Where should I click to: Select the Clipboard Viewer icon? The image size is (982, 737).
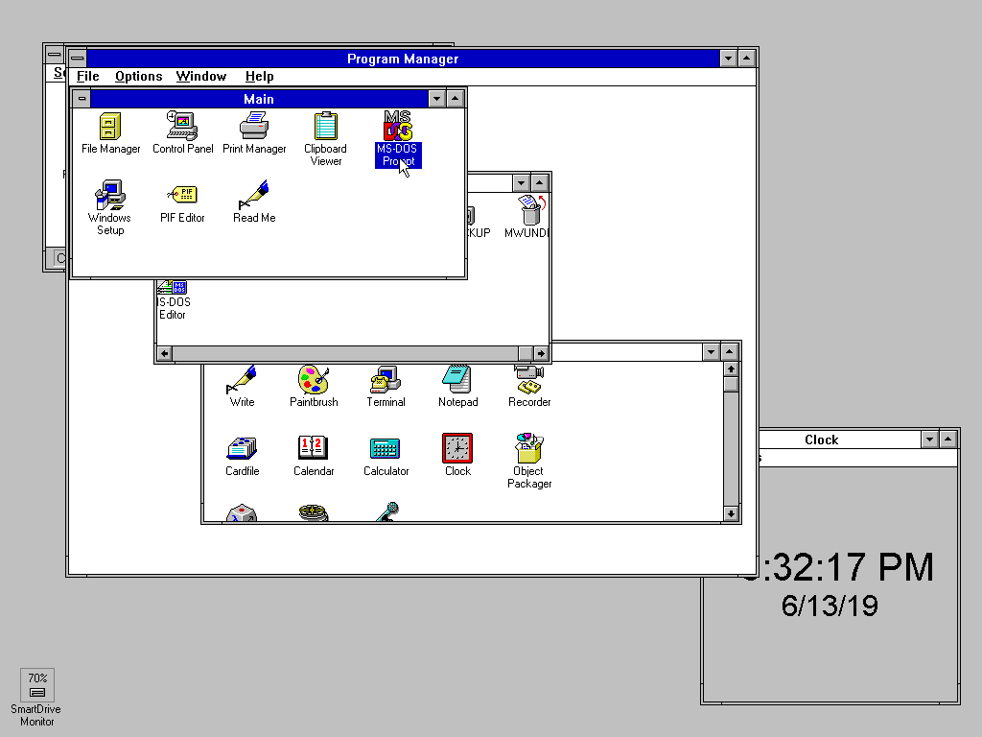pyautogui.click(x=326, y=127)
